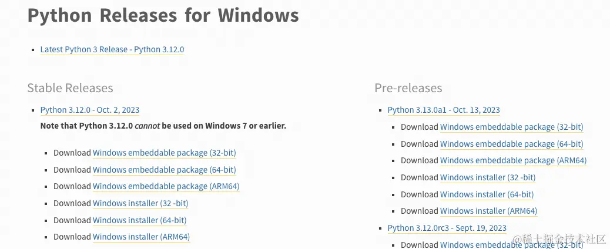Click the Python Releases for Windows heading
The height and width of the screenshot is (249, 610).
point(163,15)
